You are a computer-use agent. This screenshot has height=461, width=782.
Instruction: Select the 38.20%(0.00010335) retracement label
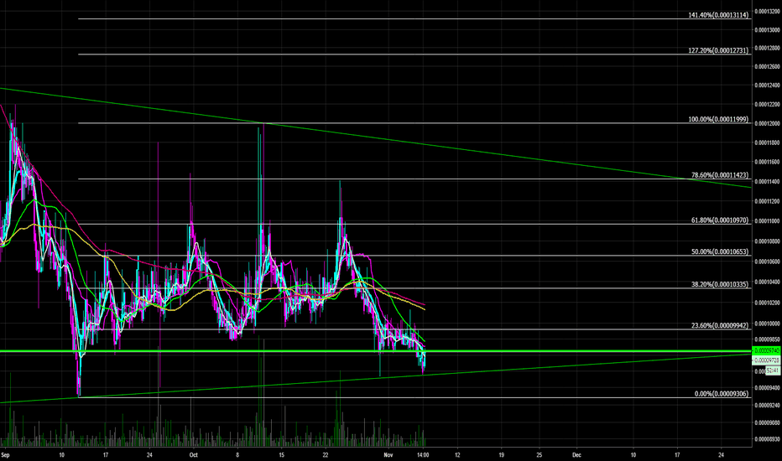point(720,284)
